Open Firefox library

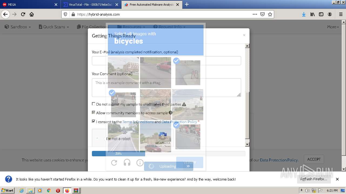pyautogui.click(x=312, y=14)
